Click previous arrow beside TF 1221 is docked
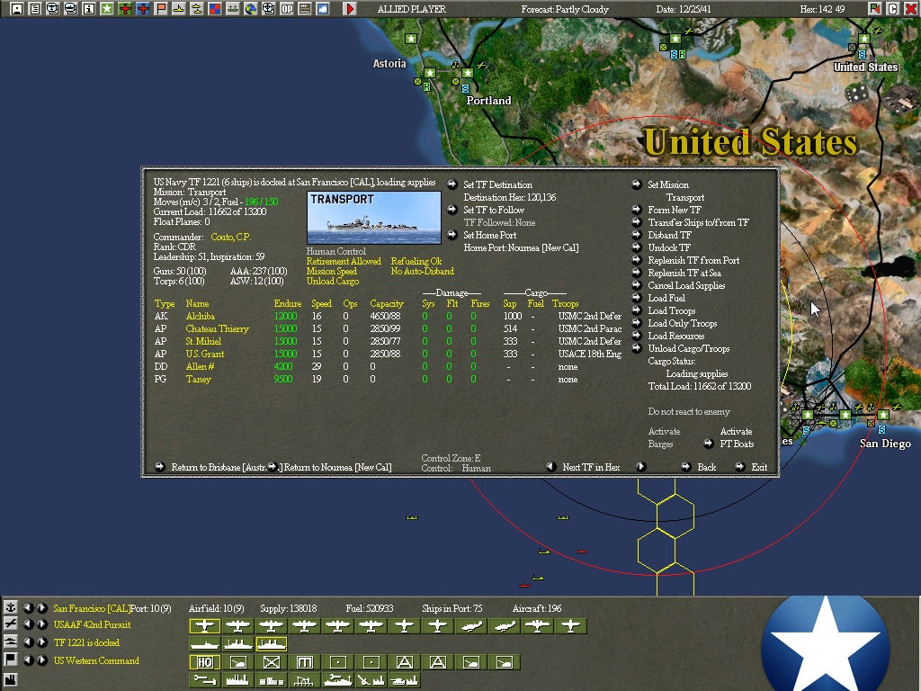 (x=28, y=642)
